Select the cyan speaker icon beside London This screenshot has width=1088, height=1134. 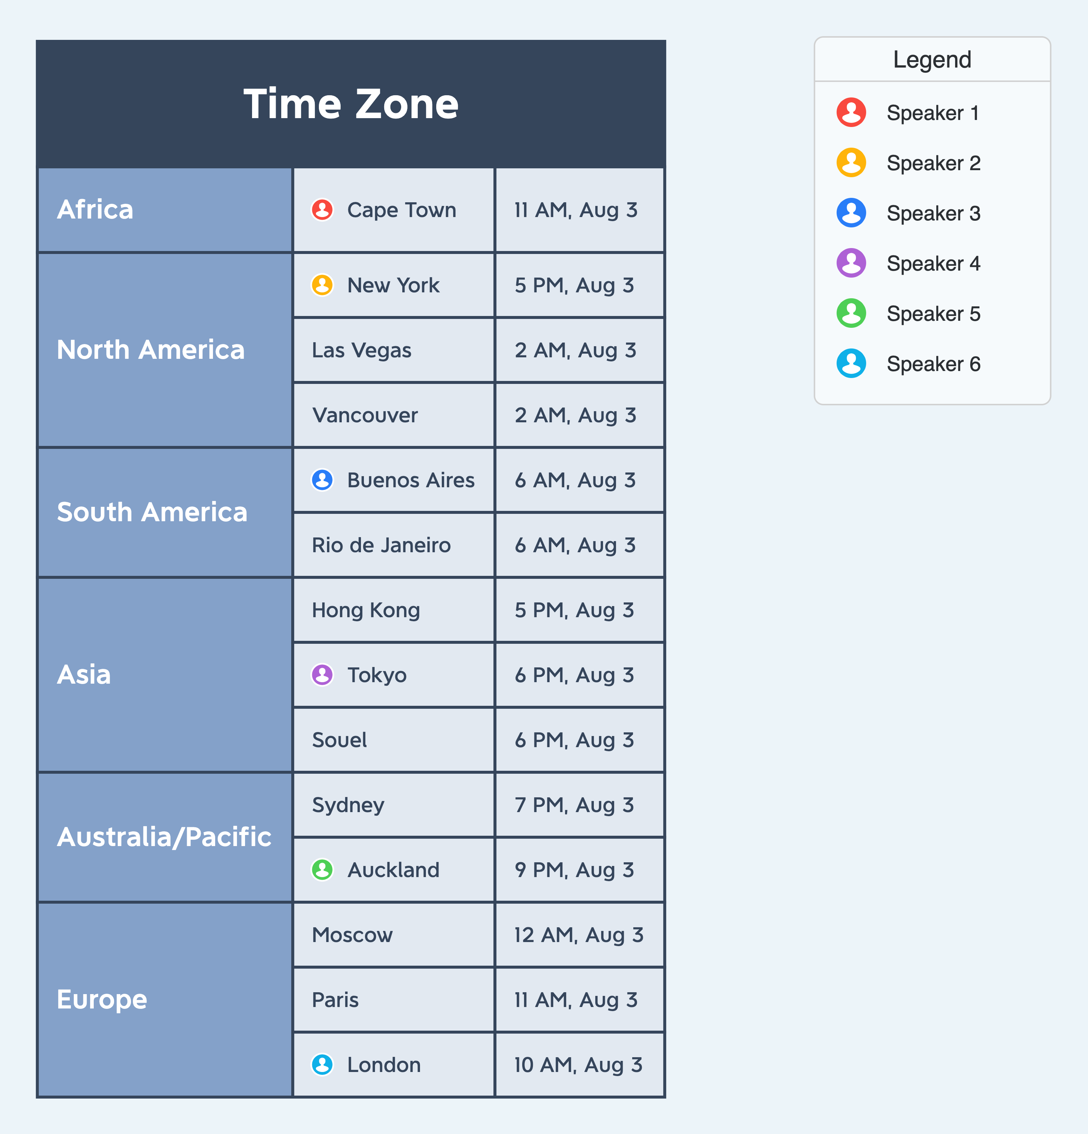coord(322,1065)
